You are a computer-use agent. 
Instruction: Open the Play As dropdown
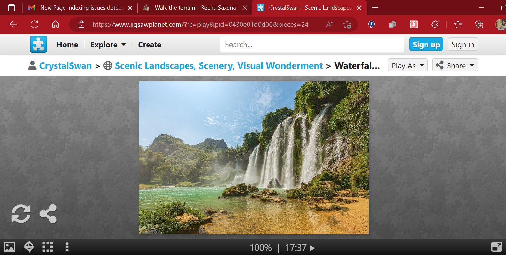(408, 65)
